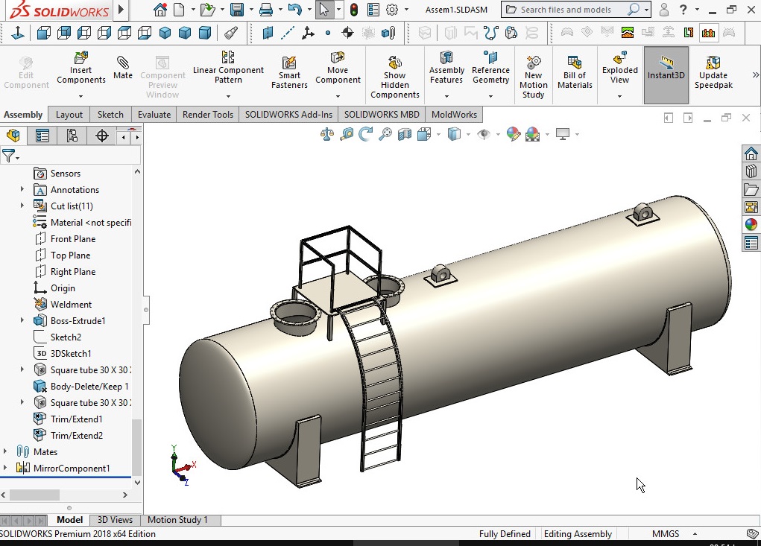Toggle the hide/show items eye icon
The width and height of the screenshot is (761, 546).
484,134
